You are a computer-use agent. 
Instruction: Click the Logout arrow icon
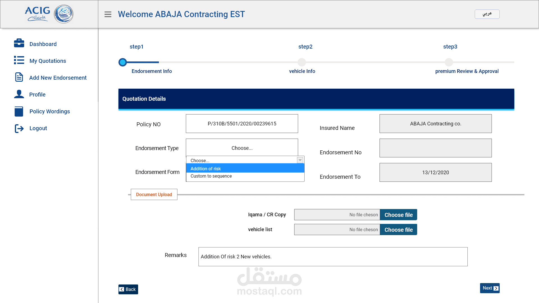[19, 128]
